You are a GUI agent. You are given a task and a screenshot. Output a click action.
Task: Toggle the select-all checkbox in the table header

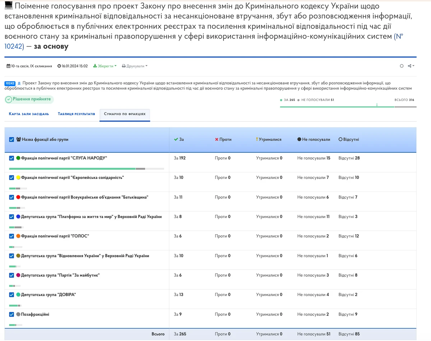tap(11, 139)
